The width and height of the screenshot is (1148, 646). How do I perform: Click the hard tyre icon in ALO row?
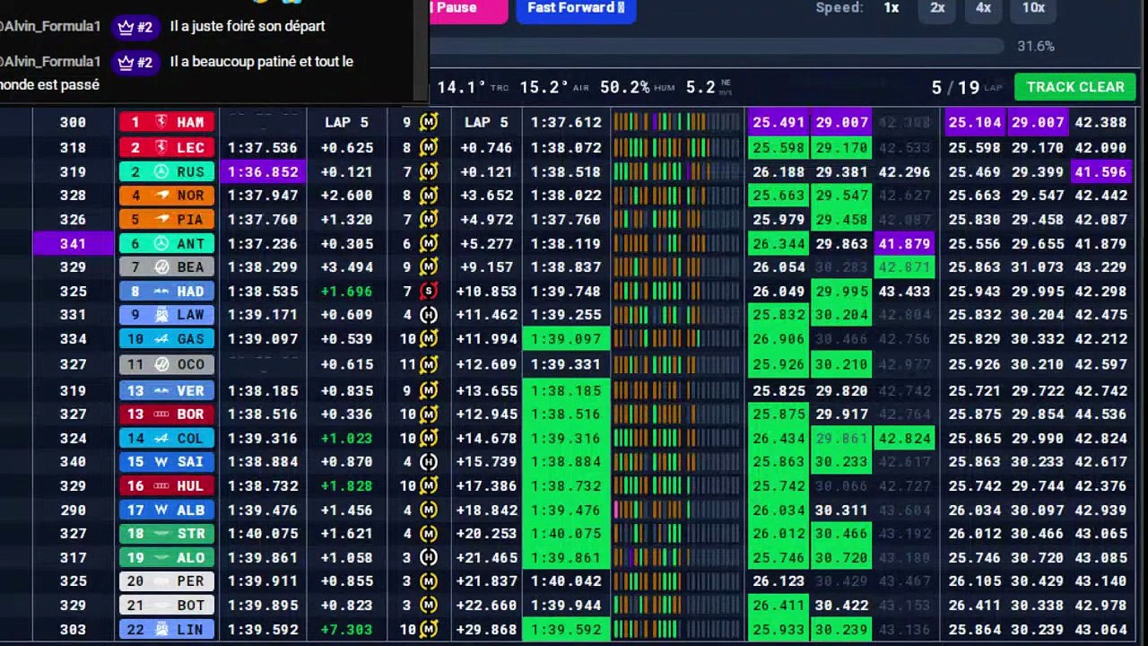pyautogui.click(x=429, y=557)
